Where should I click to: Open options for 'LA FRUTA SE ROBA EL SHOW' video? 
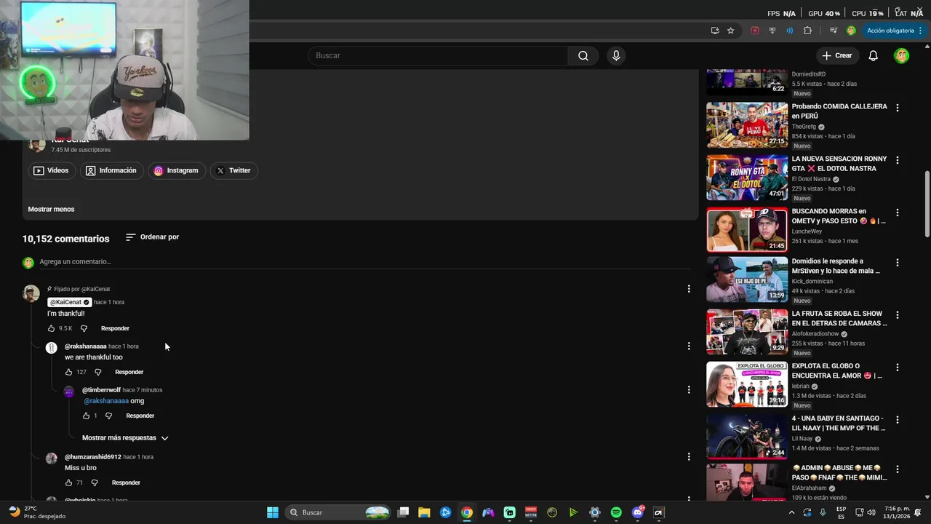tap(898, 315)
